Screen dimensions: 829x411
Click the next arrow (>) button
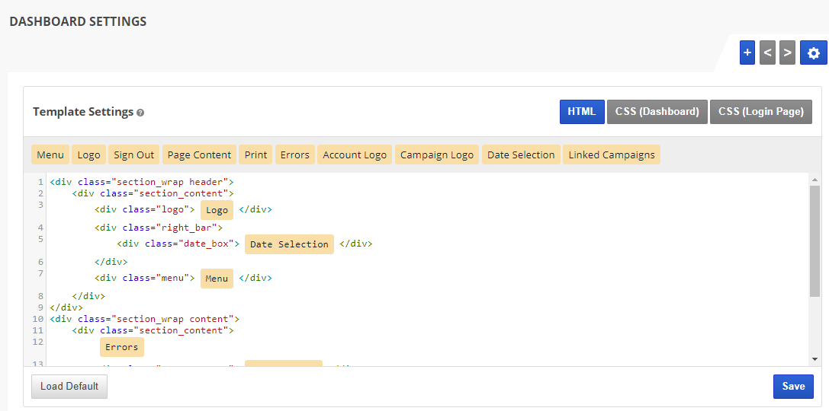pyautogui.click(x=787, y=53)
